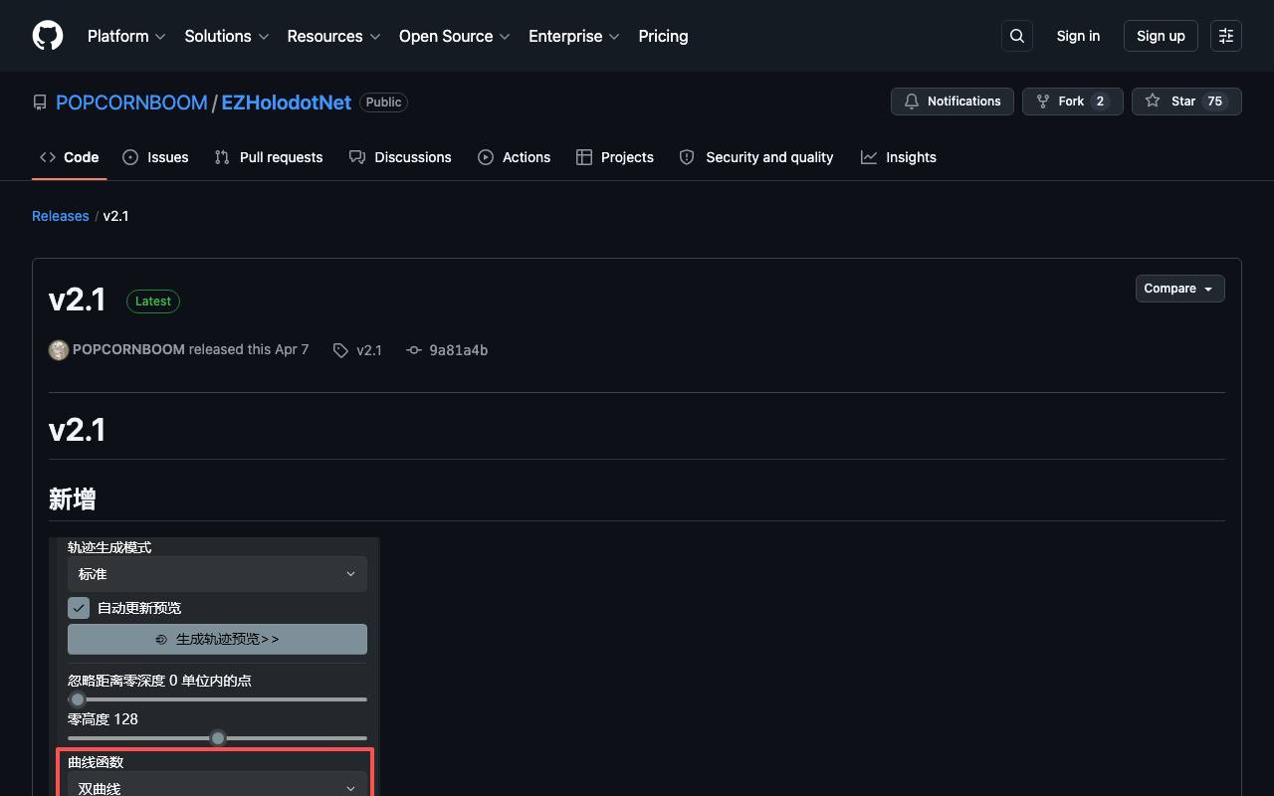Open the Pricing page link
1274x796 pixels.
pyautogui.click(x=663, y=36)
